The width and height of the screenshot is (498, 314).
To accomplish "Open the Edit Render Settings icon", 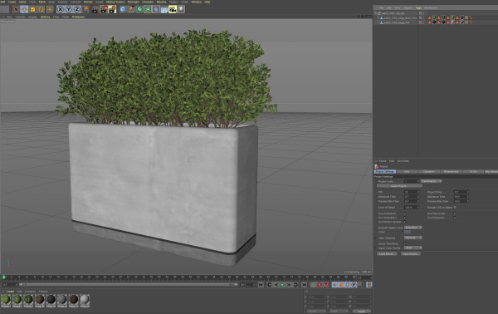I will tap(112, 9).
